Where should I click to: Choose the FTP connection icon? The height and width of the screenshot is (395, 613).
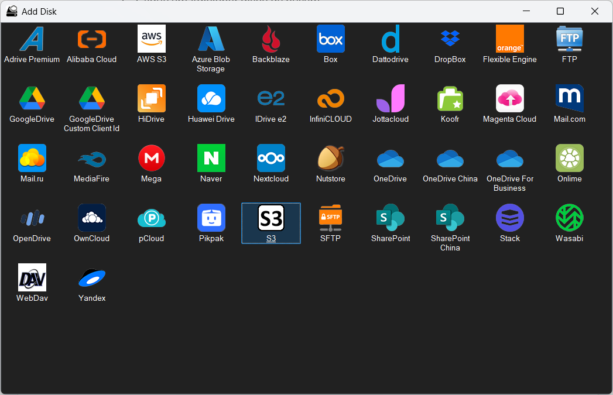pos(569,39)
